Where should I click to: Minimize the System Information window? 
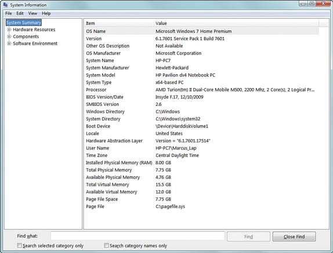pos(303,3)
